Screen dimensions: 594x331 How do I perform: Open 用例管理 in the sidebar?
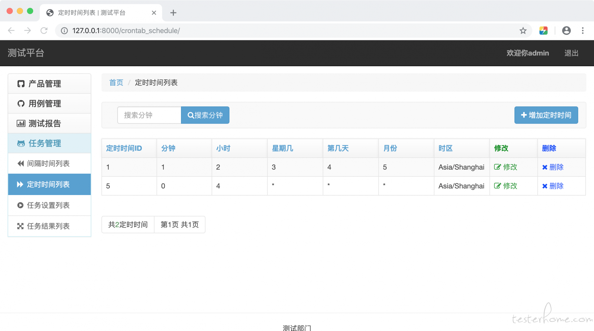[x=49, y=104]
